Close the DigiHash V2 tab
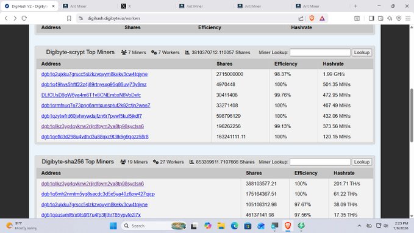This screenshot has width=414, height=233. pyautogui.click(x=53, y=6)
